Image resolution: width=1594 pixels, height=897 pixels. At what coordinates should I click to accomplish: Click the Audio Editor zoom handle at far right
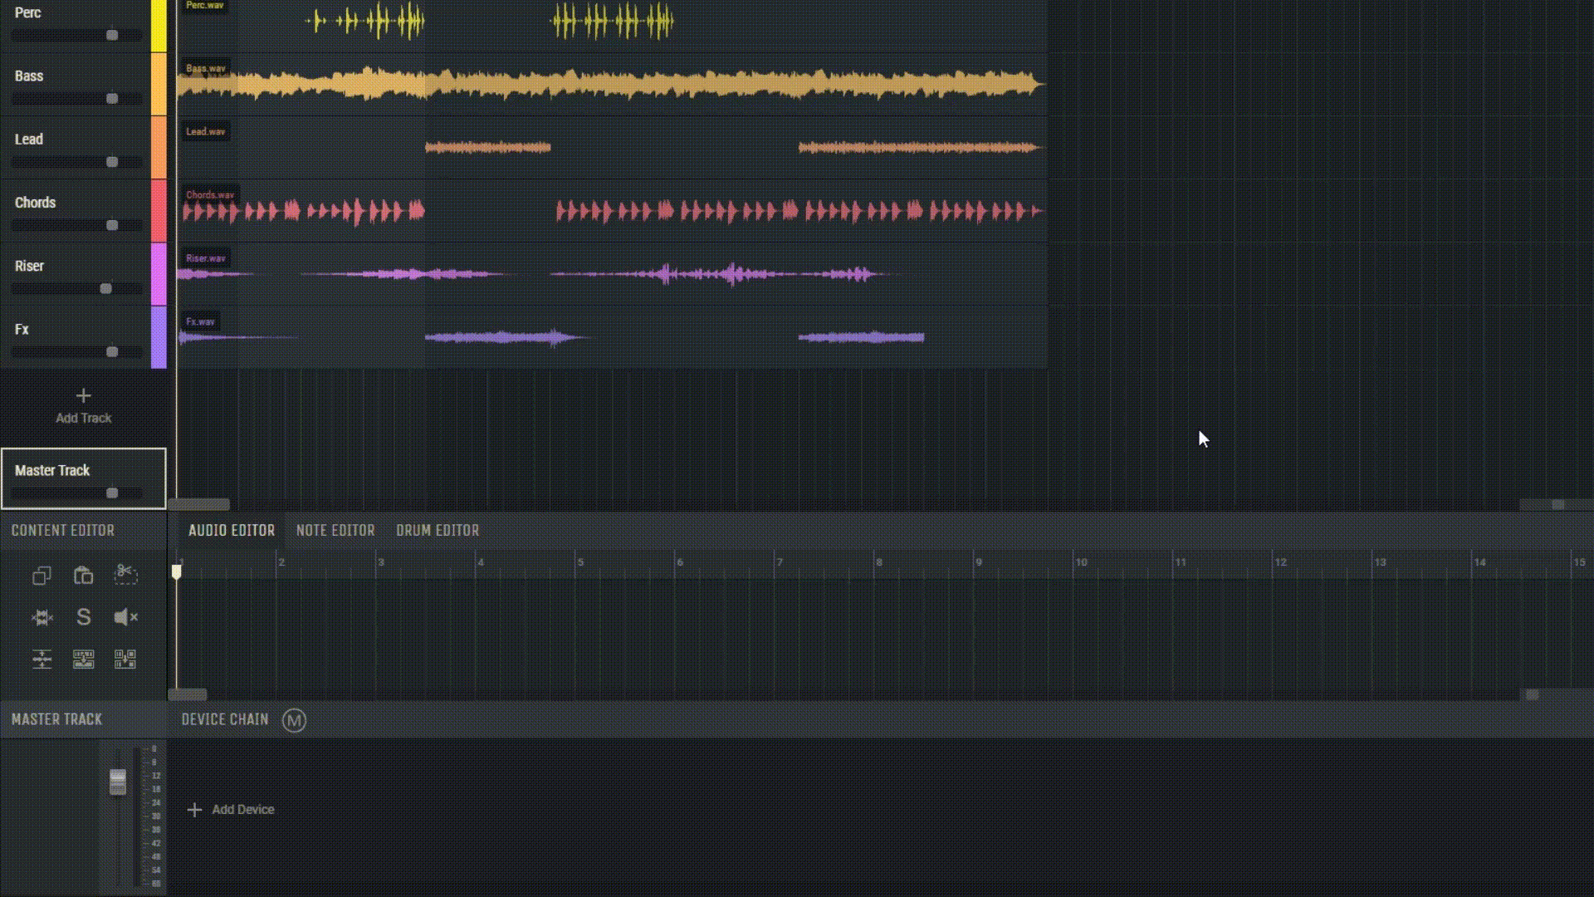click(x=1533, y=694)
